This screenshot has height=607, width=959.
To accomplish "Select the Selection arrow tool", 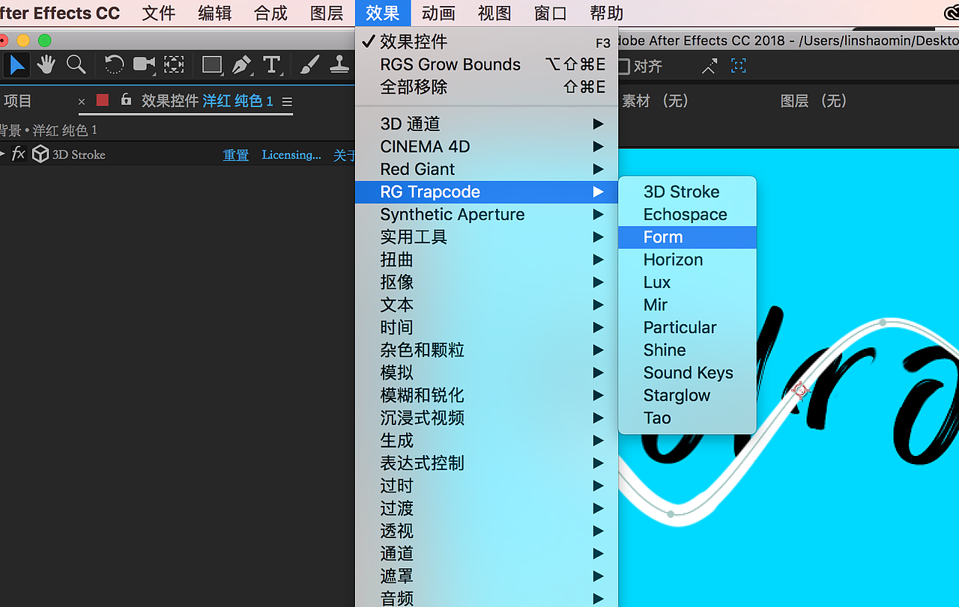I will pyautogui.click(x=16, y=65).
